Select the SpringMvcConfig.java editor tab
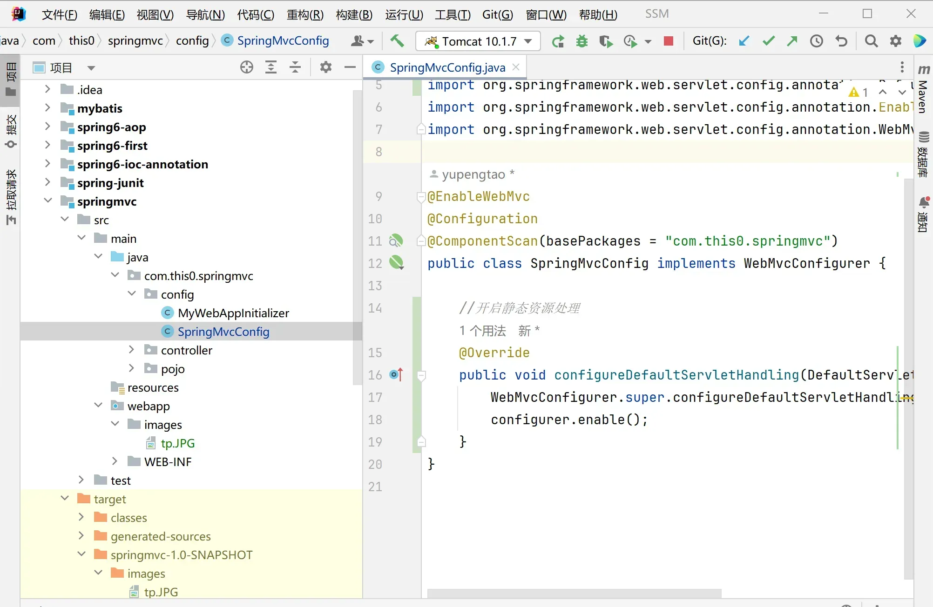 447,67
